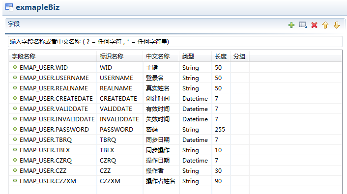
Task: Select the EMAP_USER.USERNAME field name
Action: 54,78
